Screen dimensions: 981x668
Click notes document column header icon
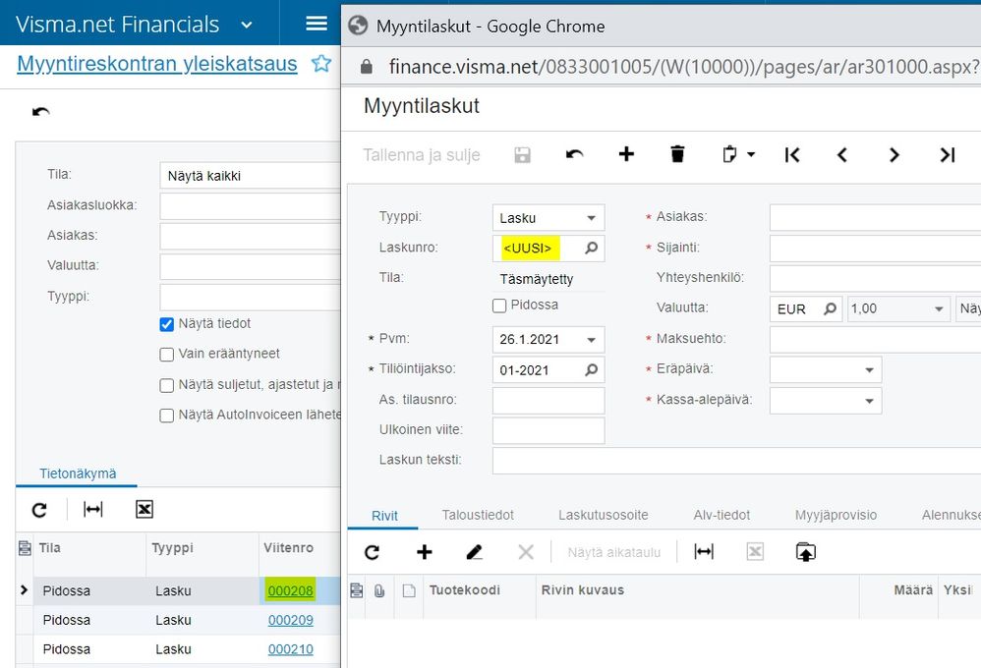(x=409, y=590)
